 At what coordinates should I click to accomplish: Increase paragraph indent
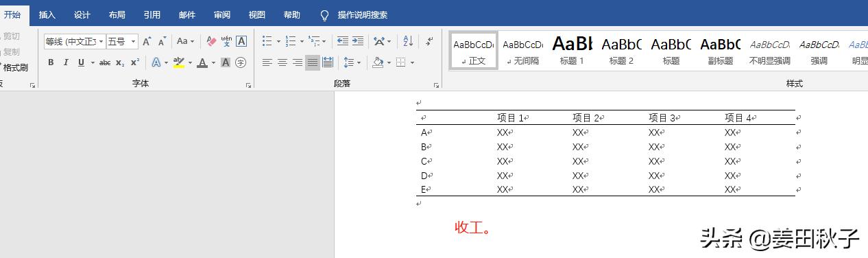(358, 41)
